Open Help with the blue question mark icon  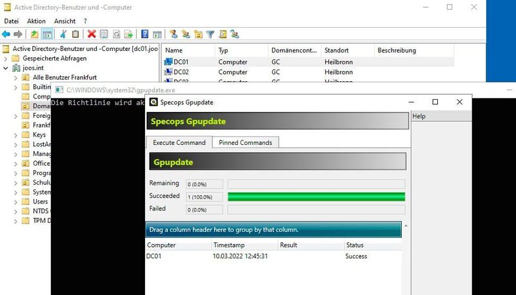click(x=144, y=34)
